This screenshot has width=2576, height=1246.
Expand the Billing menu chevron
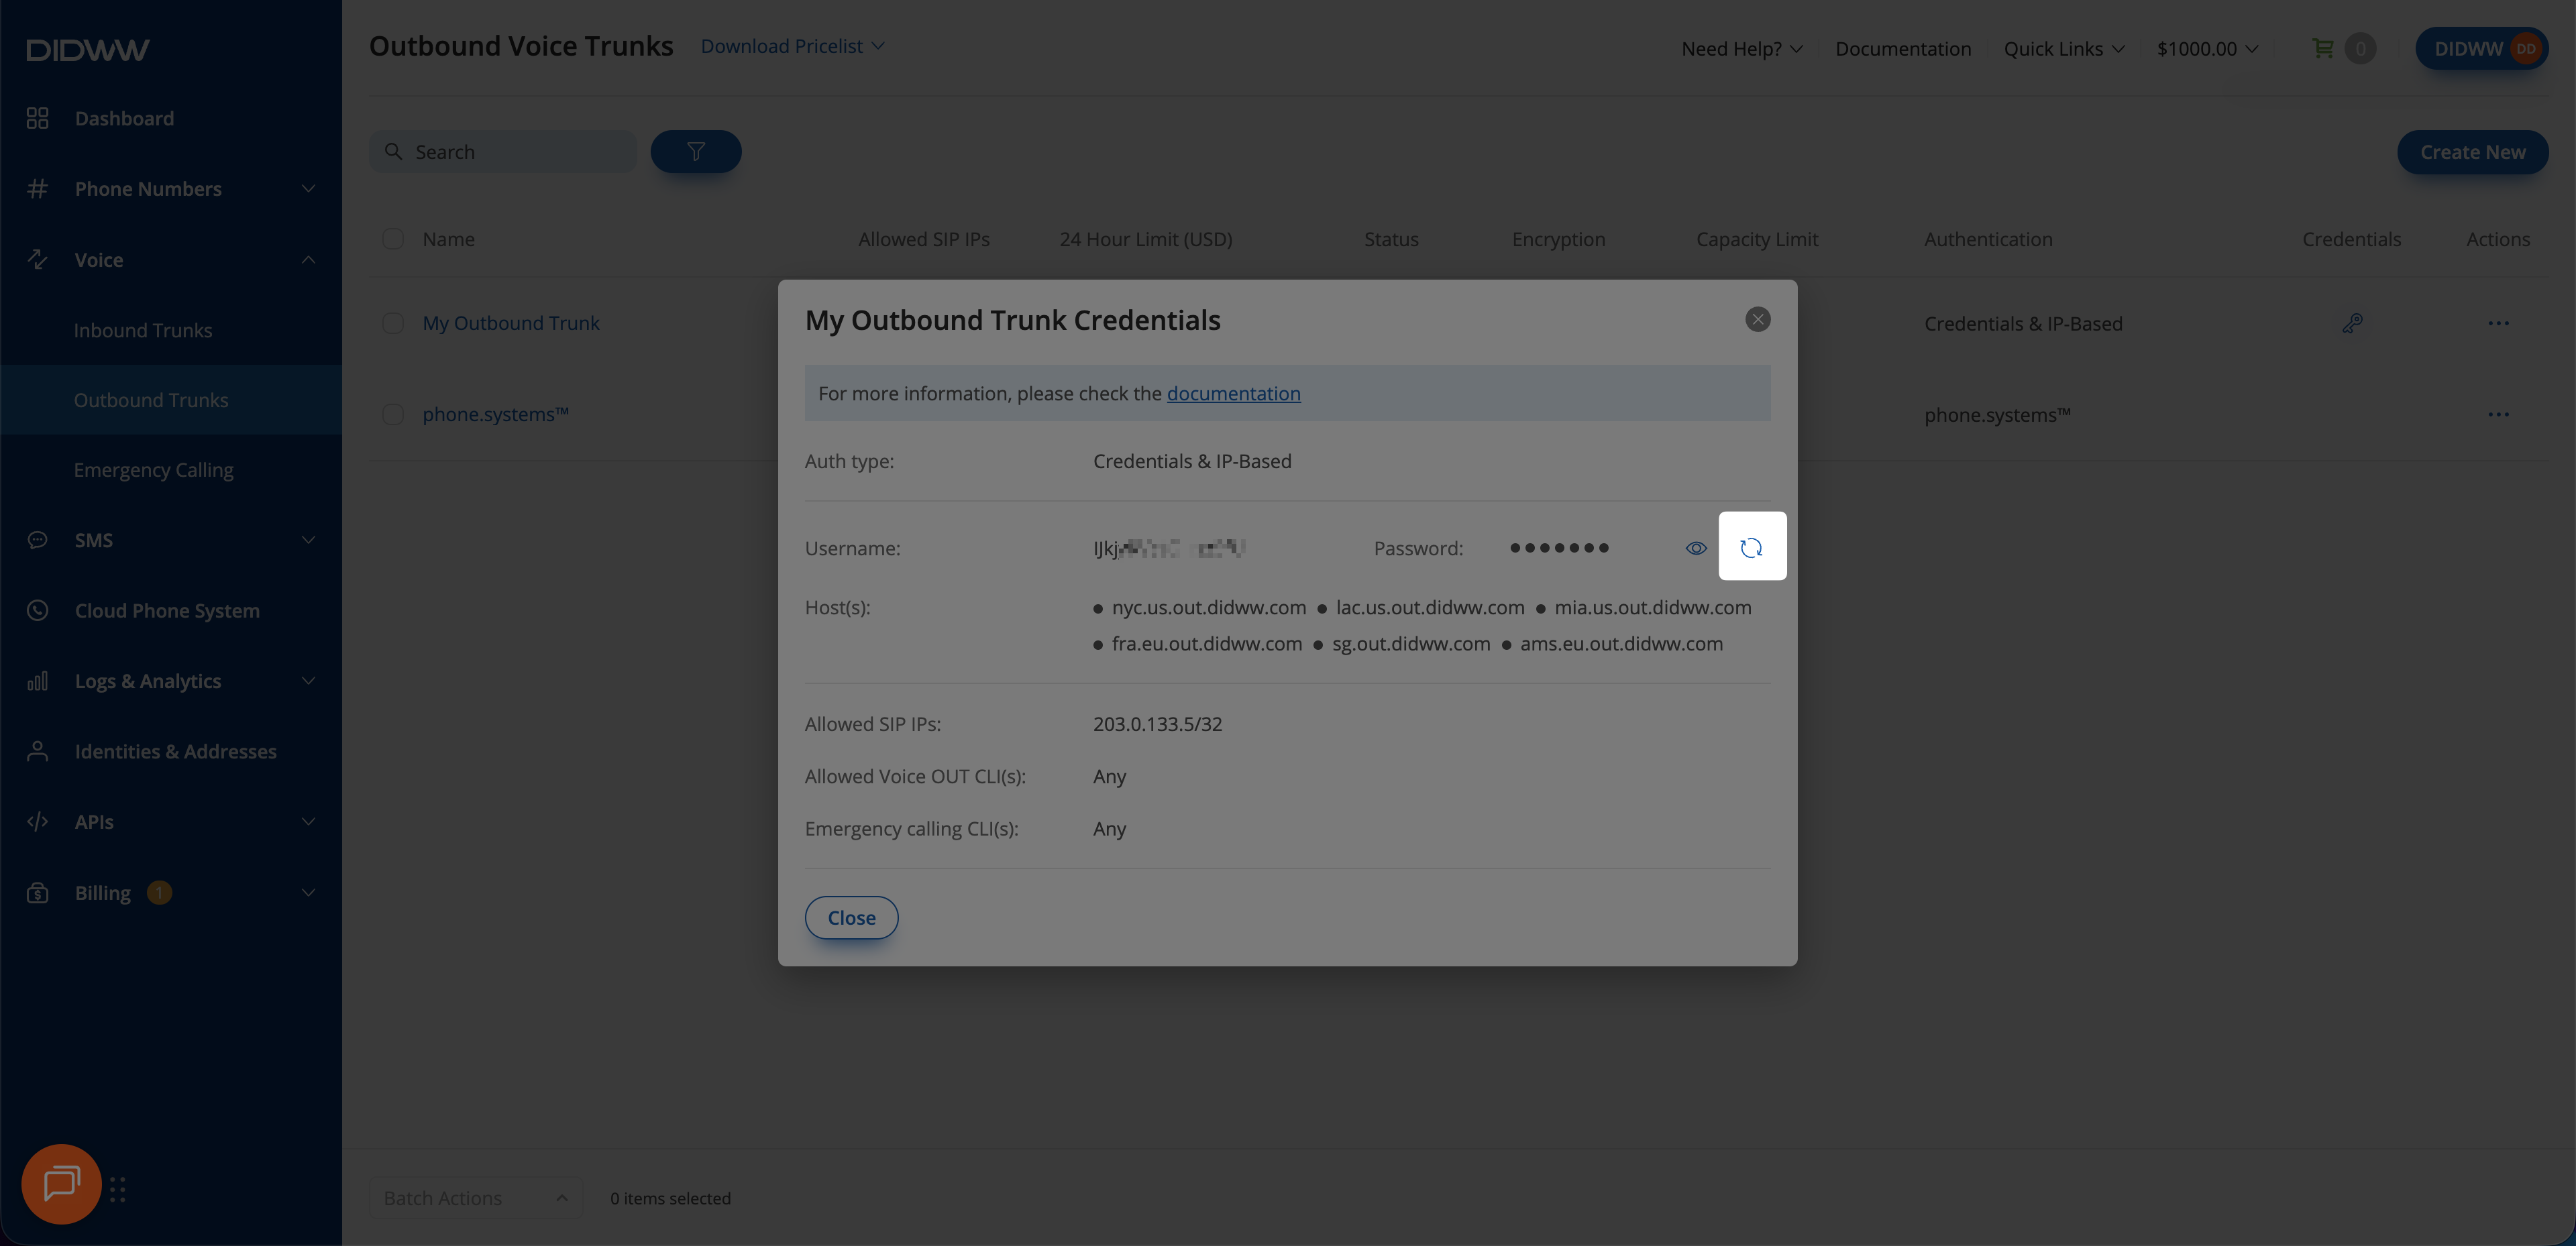308,892
